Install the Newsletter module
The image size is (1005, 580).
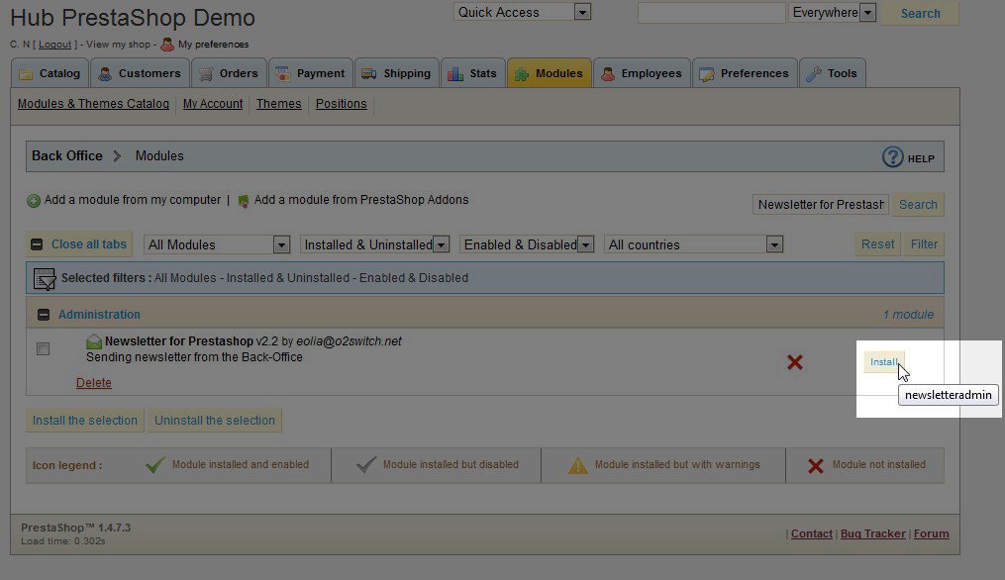coord(883,362)
